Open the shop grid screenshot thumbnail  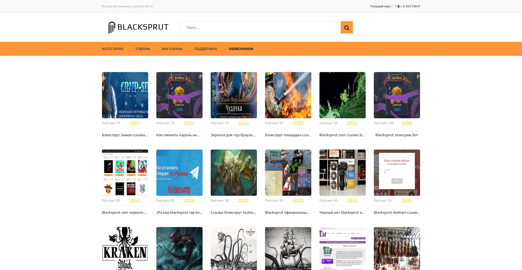125,173
